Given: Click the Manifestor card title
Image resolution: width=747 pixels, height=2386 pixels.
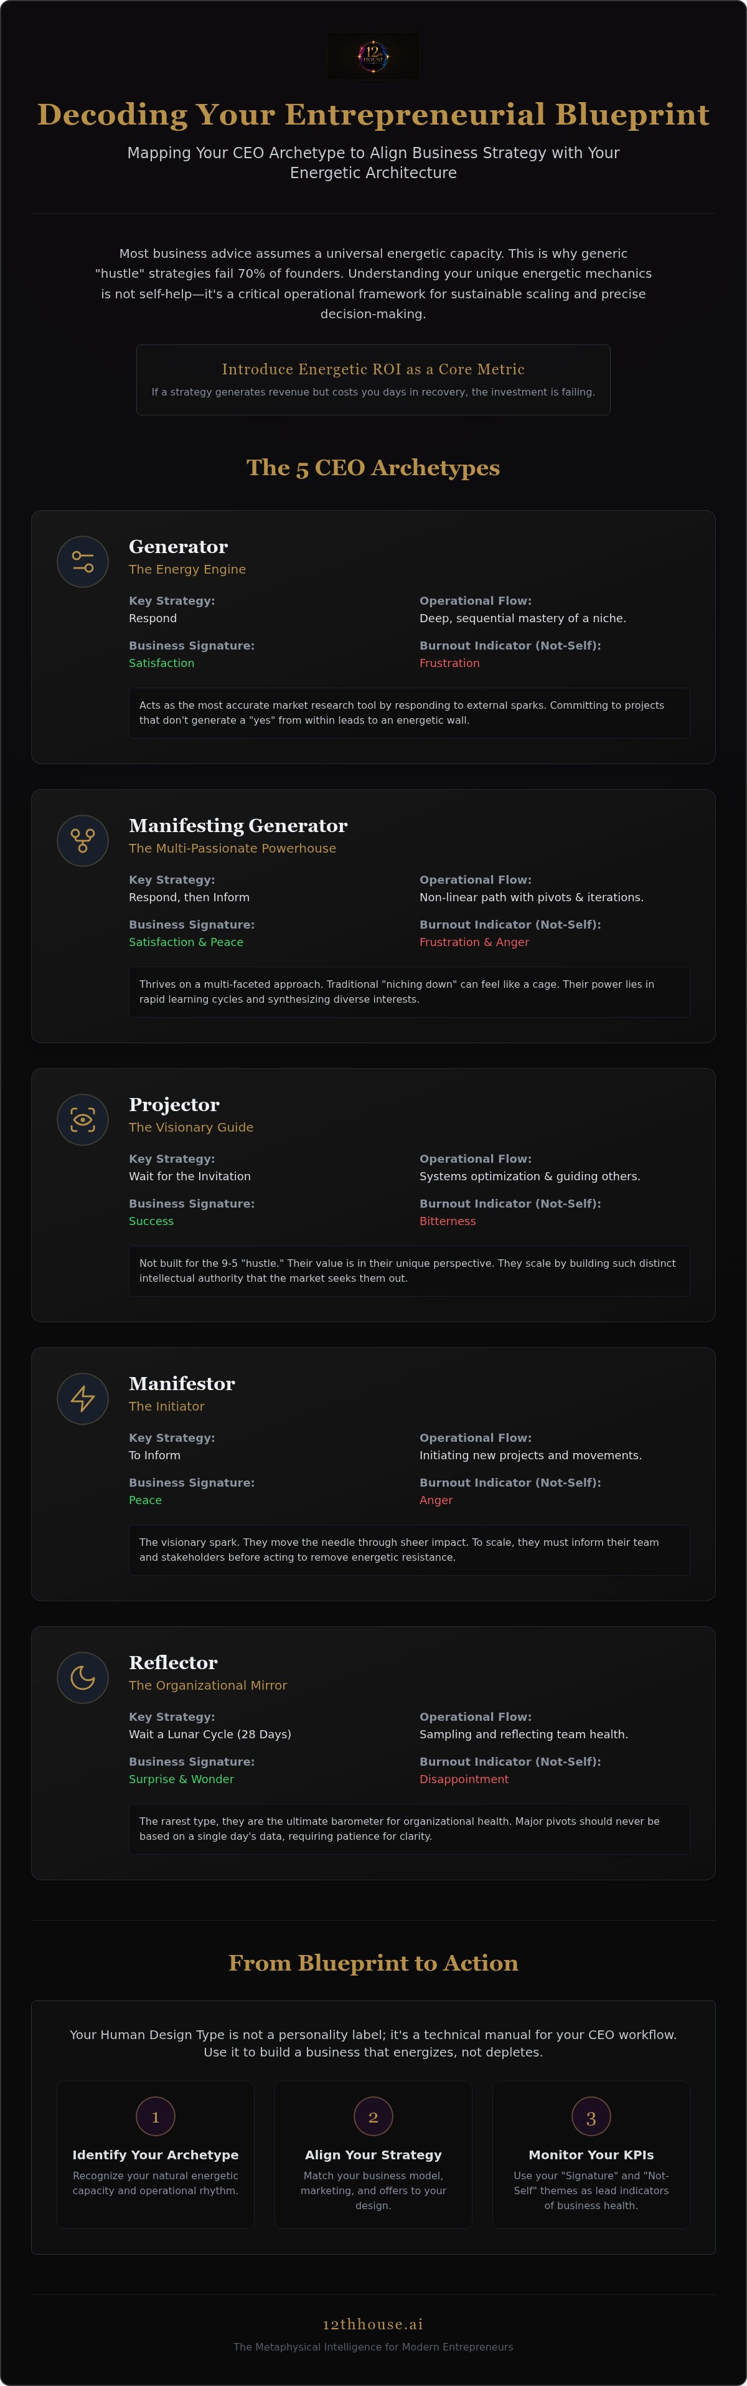Looking at the screenshot, I should click(x=181, y=1383).
